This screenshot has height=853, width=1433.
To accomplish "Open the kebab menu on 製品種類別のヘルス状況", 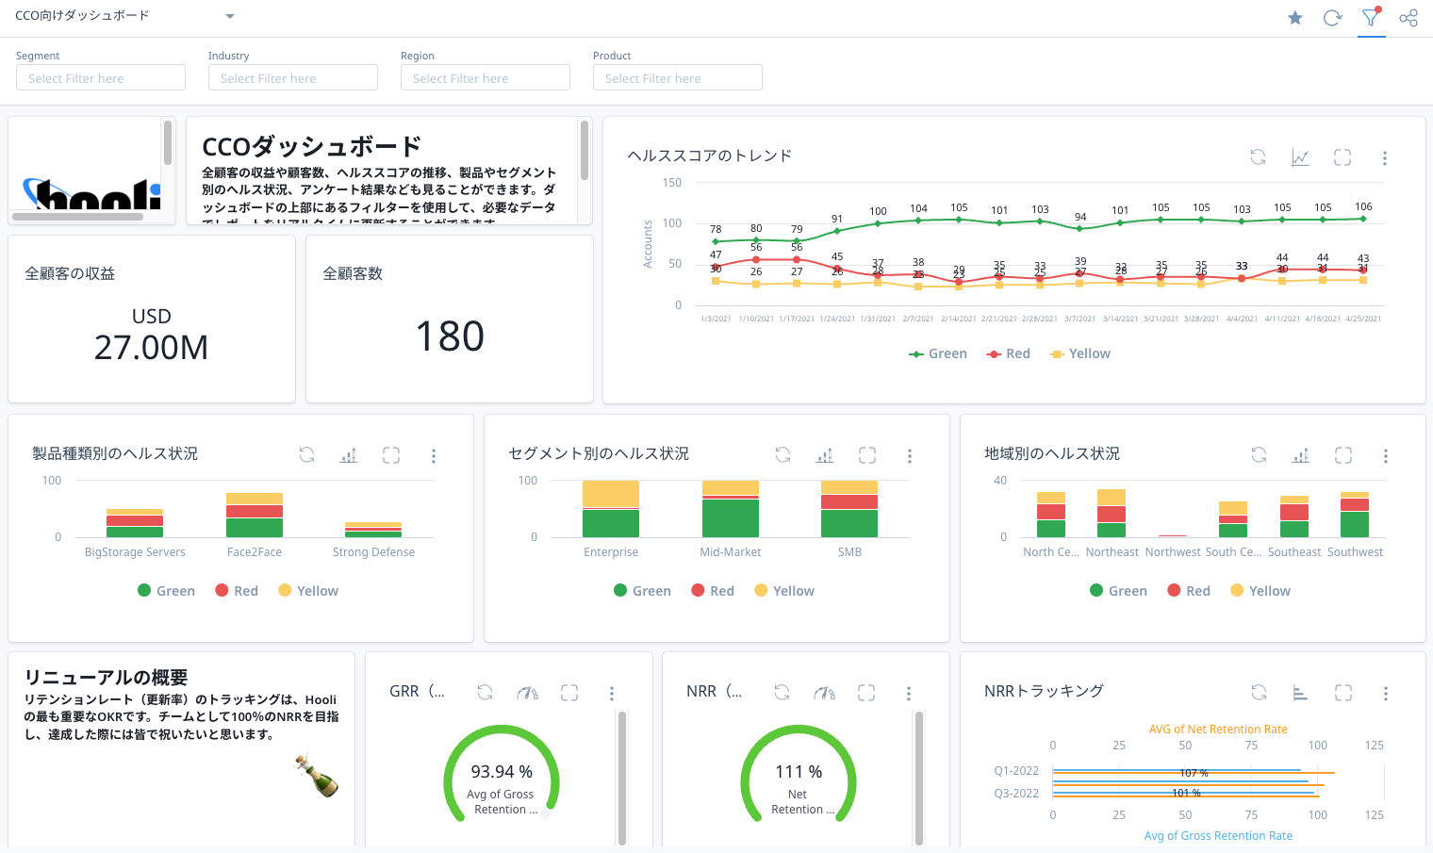I will [x=434, y=455].
